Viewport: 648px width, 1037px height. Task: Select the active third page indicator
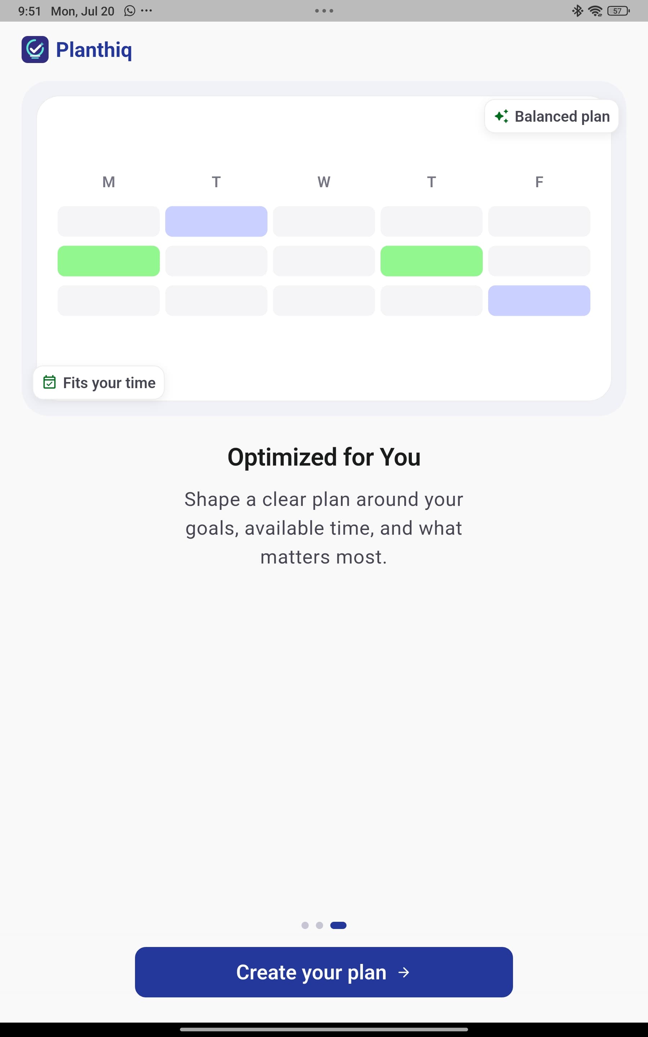click(338, 925)
